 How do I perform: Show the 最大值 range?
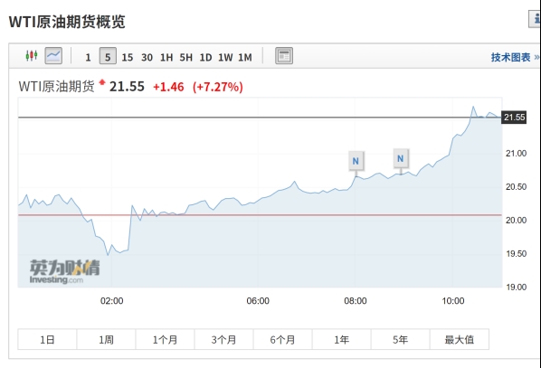tap(460, 340)
